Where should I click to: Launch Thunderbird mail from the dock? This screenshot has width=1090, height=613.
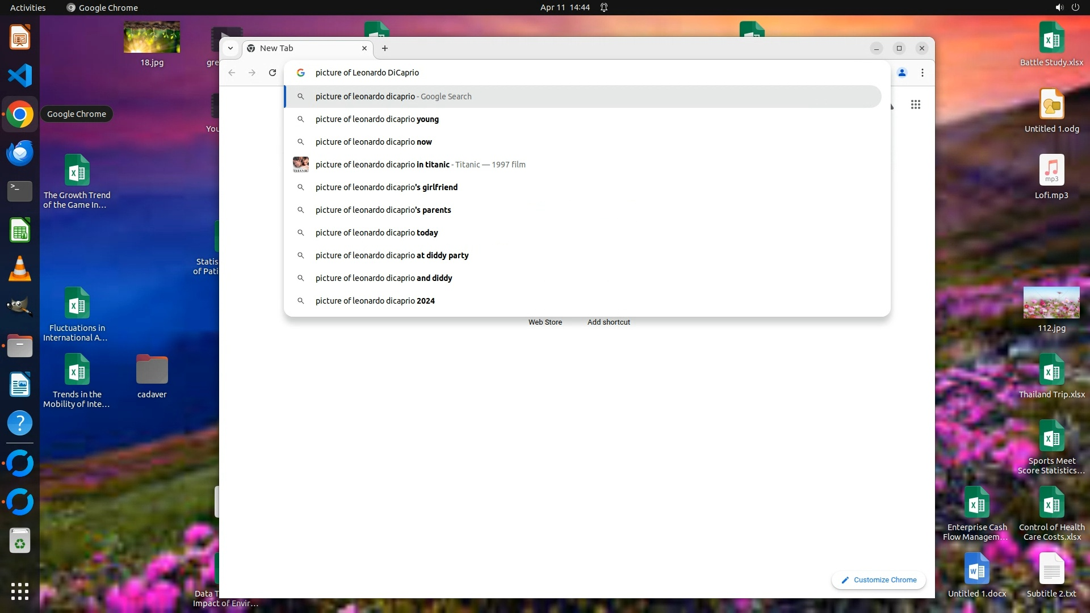pyautogui.click(x=20, y=153)
